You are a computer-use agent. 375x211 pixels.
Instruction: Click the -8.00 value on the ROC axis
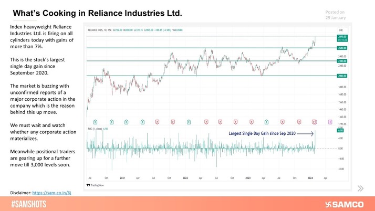tap(341, 169)
